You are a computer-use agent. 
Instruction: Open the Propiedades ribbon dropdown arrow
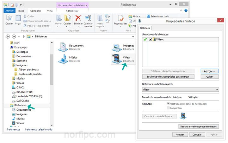coord(120,26)
